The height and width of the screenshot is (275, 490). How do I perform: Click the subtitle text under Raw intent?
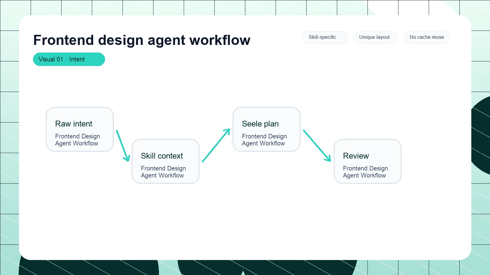pyautogui.click(x=77, y=140)
